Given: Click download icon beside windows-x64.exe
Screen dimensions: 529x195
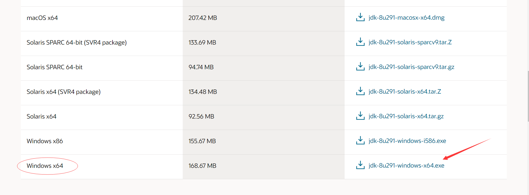Looking at the screenshot, I should pyautogui.click(x=360, y=165).
